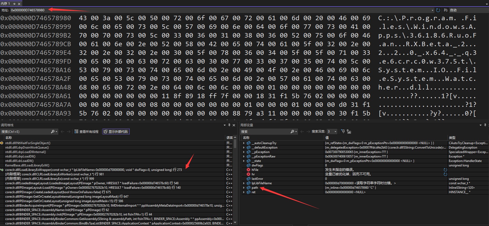This screenshot has width=489, height=226.
Task: Open the memory address history dropdown
Action: pyautogui.click(x=432, y=10)
